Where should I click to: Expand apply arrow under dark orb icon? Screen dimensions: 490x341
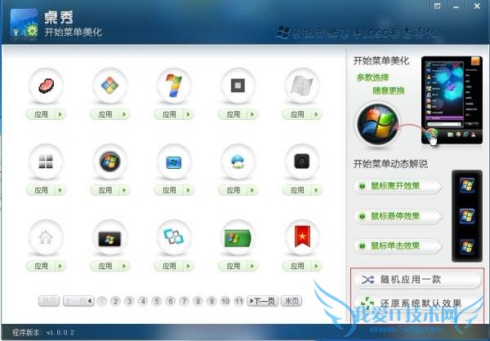click(124, 190)
